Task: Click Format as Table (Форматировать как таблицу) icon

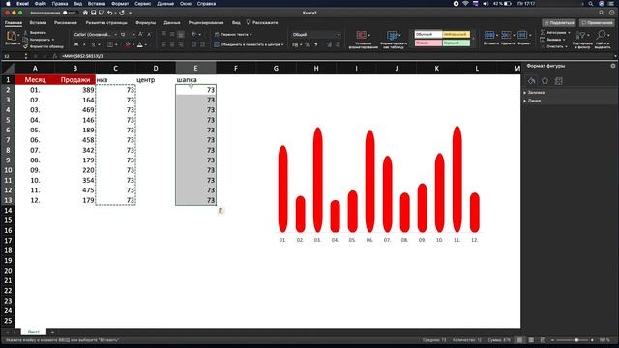Action: pyautogui.click(x=392, y=36)
